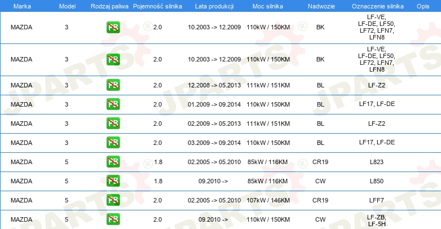Click the Rodzaj paliwa column header
The height and width of the screenshot is (229, 441).
click(x=109, y=6)
